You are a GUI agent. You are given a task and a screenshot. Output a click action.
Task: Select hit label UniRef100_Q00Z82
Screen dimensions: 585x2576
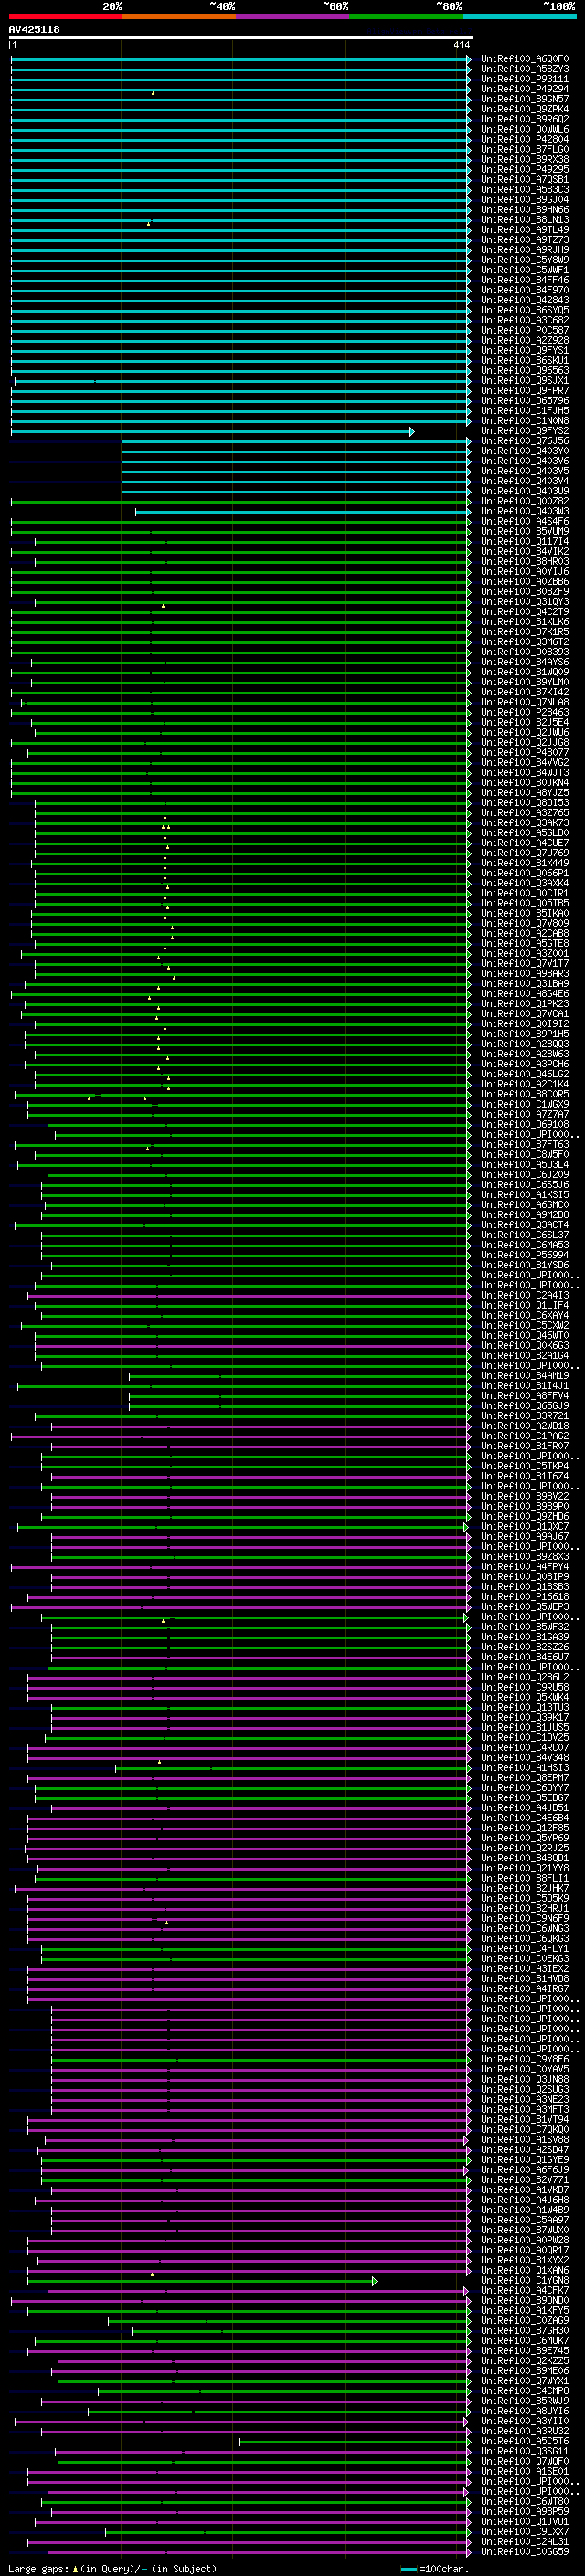(x=524, y=501)
